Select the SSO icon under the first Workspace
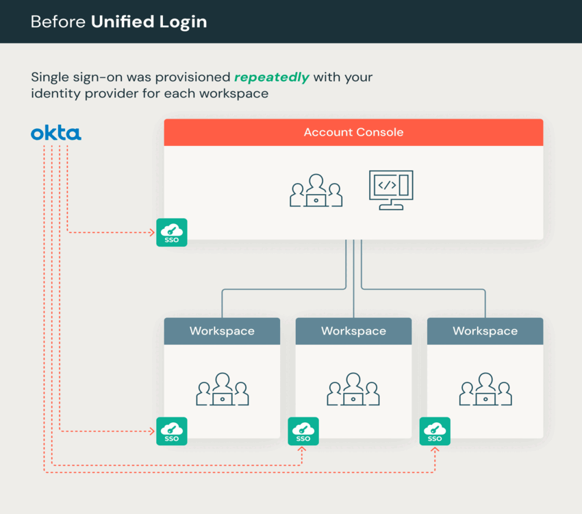This screenshot has height=514, width=582. click(x=171, y=431)
